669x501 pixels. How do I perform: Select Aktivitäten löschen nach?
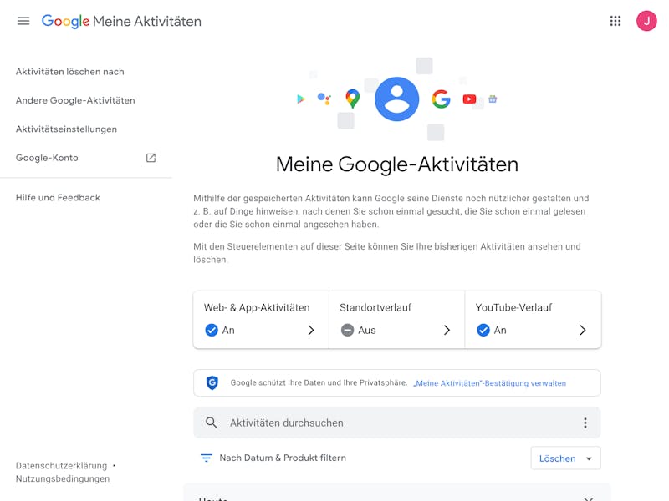[70, 72]
